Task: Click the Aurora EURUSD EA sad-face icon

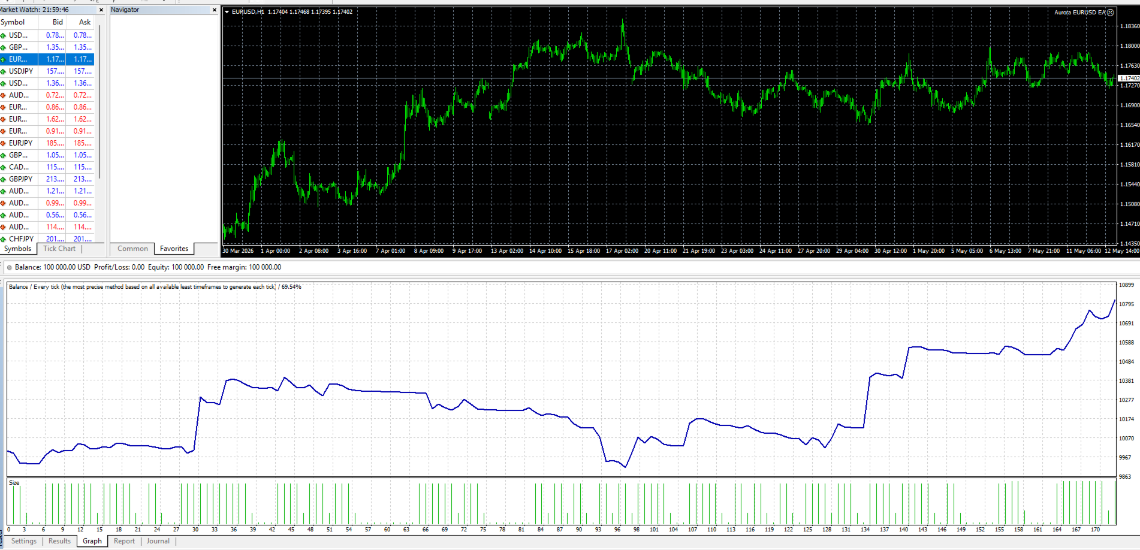Action: [x=1110, y=12]
